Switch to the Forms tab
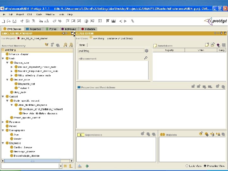Image resolution: width=228 pixels, height=171 pixels. point(51,29)
